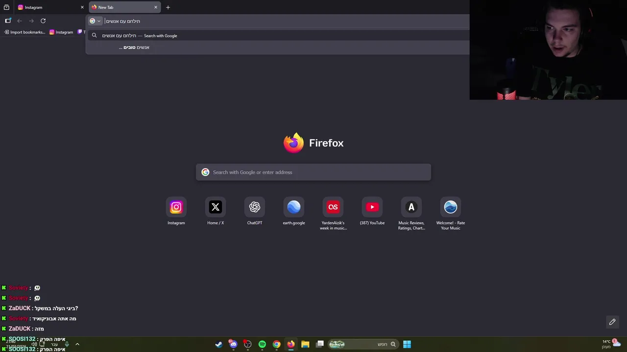627x352 pixels.
Task: Close the New Tab tab
Action: (156, 7)
